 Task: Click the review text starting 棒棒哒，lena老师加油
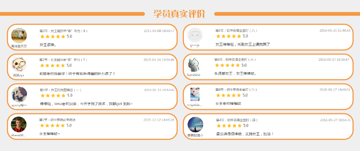86,104
